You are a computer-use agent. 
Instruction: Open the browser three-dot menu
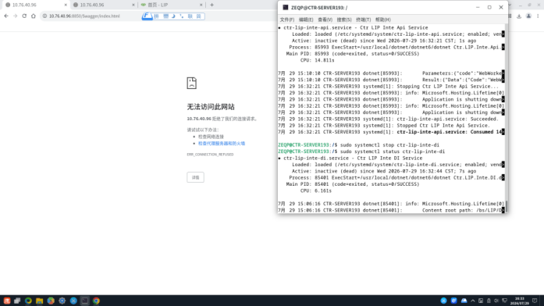point(538,16)
